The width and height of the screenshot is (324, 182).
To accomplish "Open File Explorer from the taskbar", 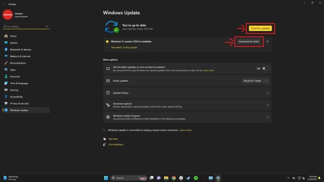I will 166,178.
